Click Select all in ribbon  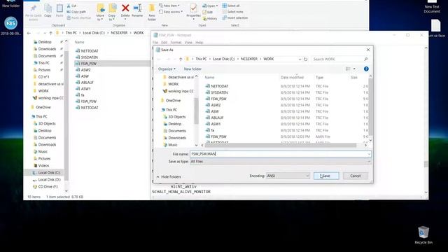point(231,6)
